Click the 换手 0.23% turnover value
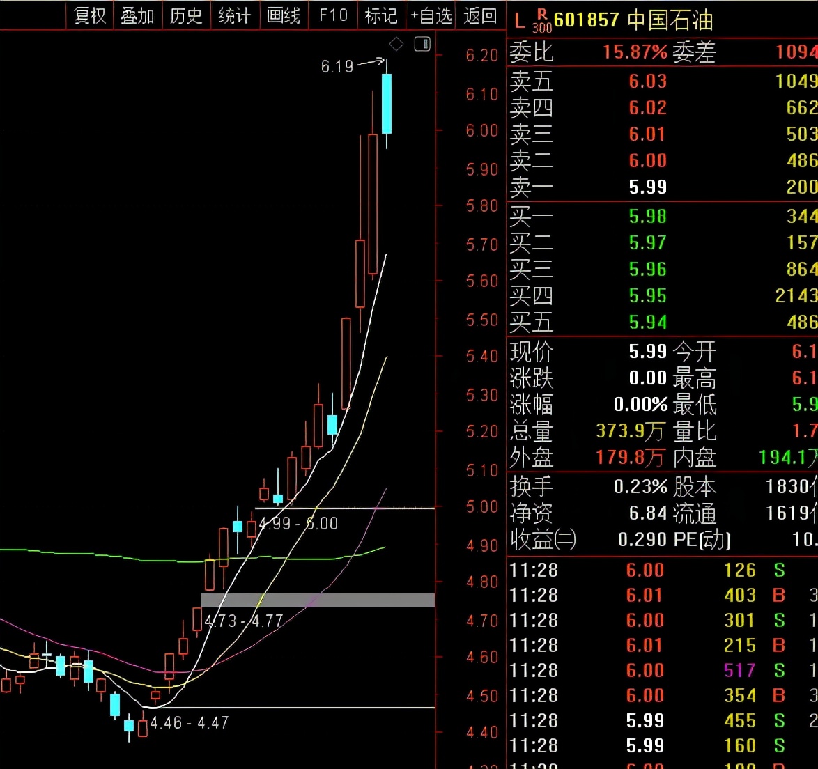Image resolution: width=818 pixels, height=769 pixels. [640, 487]
